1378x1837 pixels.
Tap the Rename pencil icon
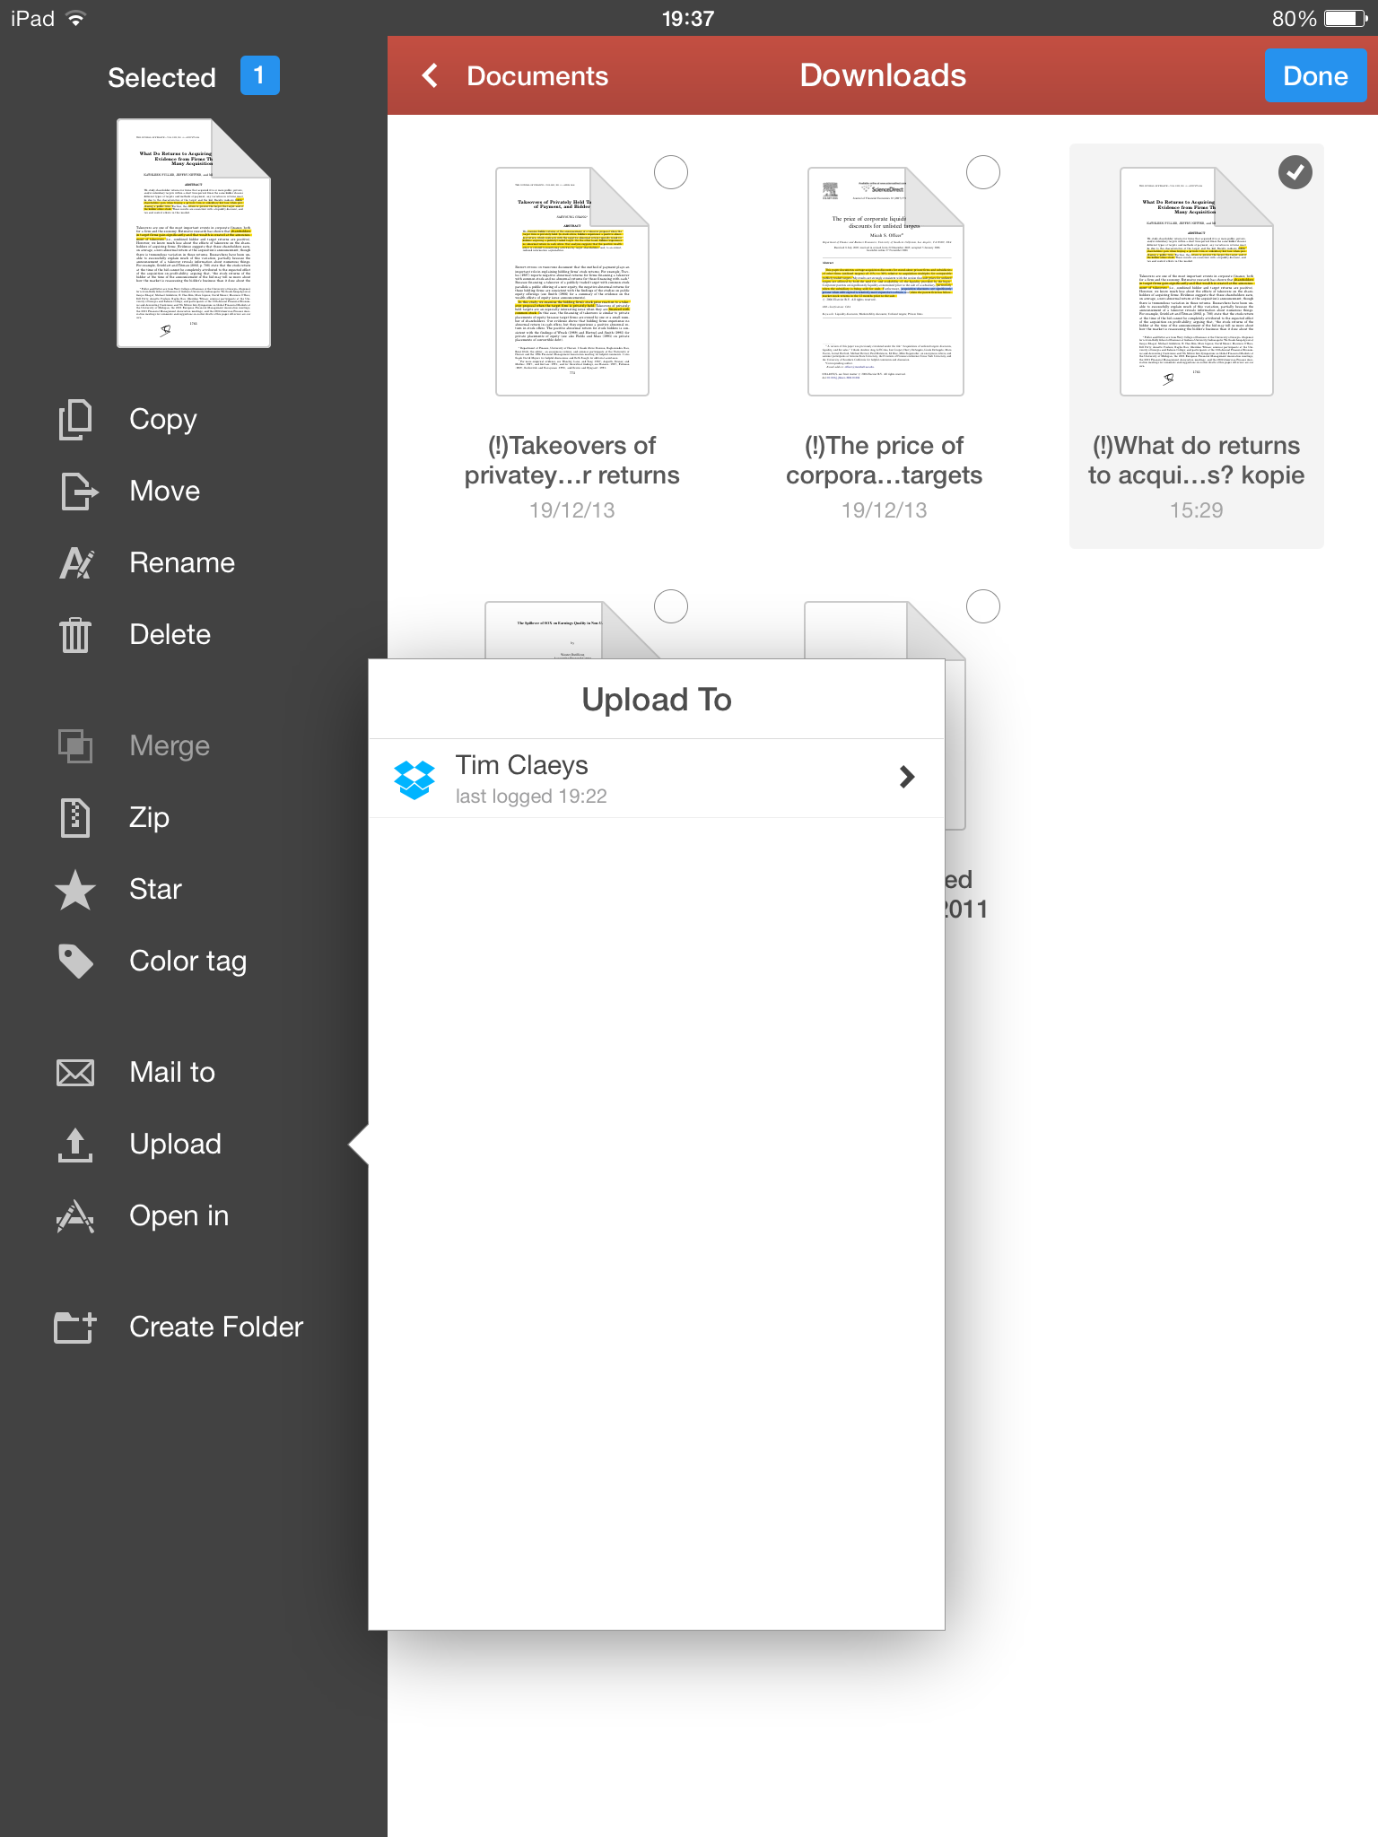click(x=76, y=563)
